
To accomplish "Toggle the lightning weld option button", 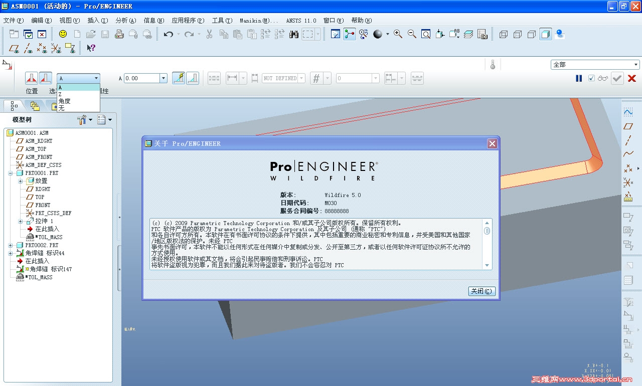I will 179,78.
